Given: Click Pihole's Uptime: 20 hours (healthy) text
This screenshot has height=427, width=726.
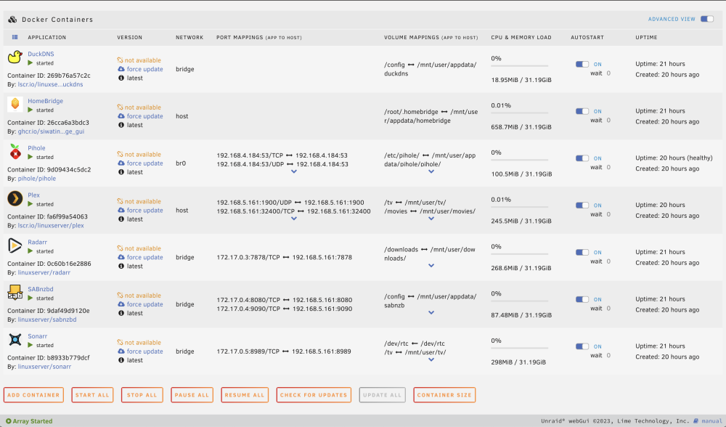Looking at the screenshot, I should click(x=674, y=158).
